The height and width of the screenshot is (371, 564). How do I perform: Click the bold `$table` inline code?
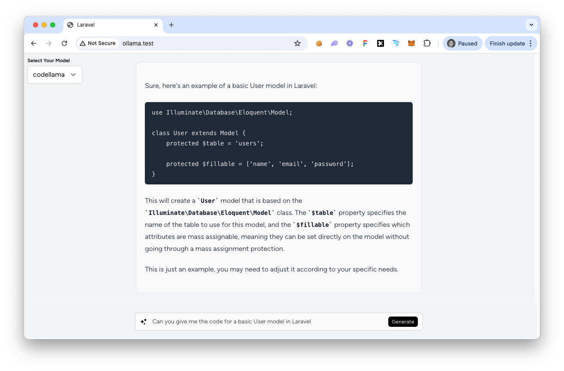(322, 213)
